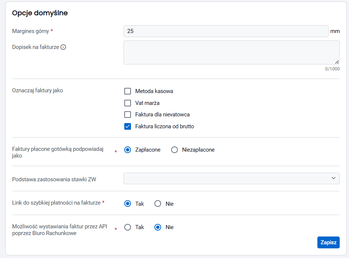Click the Niezapłacone label text
This screenshot has width=349, height=258.
pyautogui.click(x=198, y=150)
